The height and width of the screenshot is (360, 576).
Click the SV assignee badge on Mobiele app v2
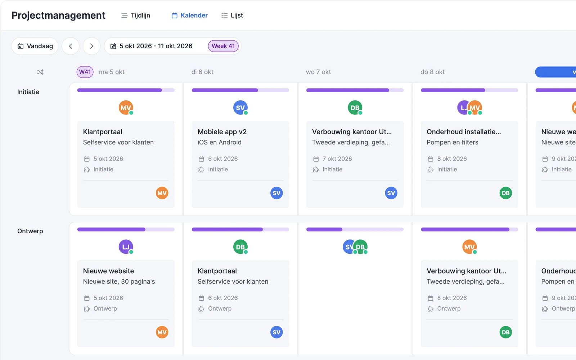click(x=276, y=193)
